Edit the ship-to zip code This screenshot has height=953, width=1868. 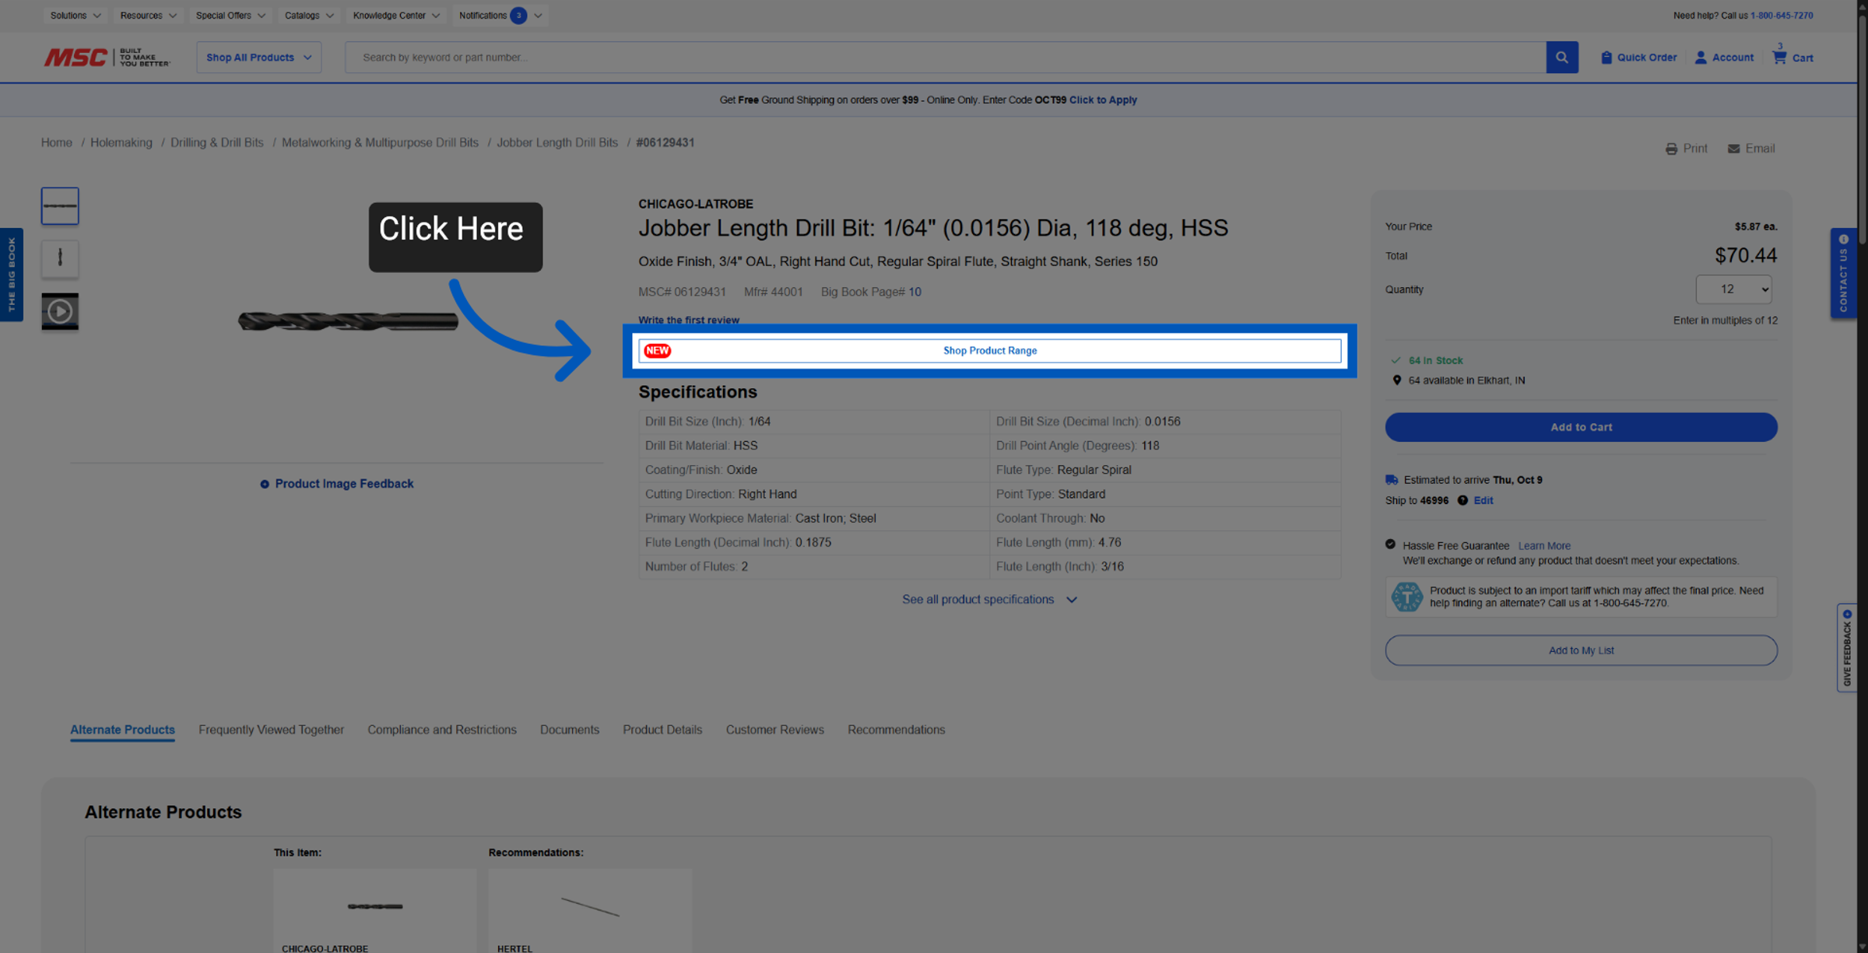click(x=1483, y=500)
